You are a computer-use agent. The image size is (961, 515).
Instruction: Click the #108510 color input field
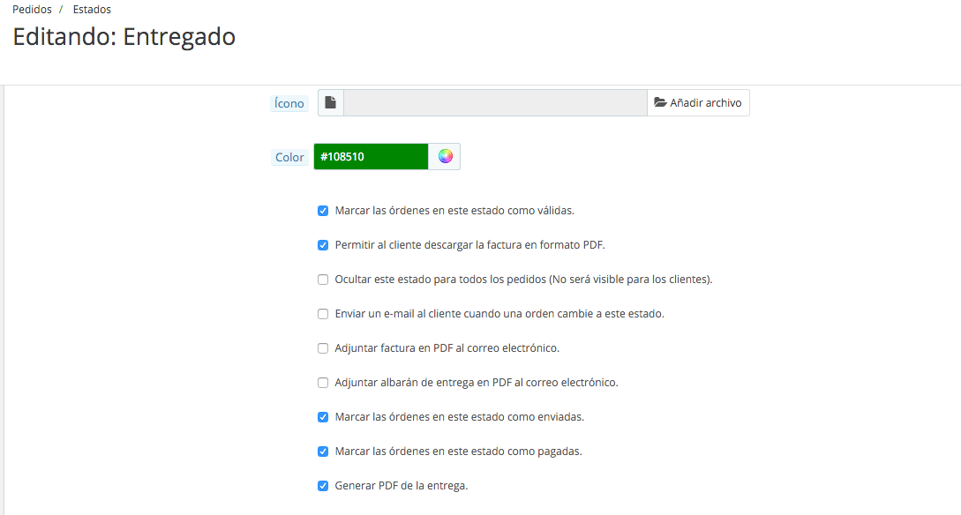[x=371, y=157]
